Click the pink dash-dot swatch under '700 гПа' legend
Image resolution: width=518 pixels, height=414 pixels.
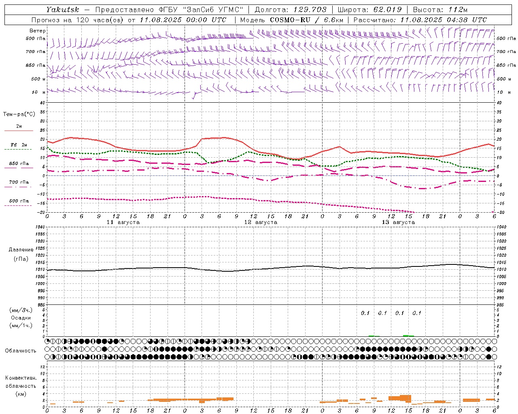[x=18, y=187]
